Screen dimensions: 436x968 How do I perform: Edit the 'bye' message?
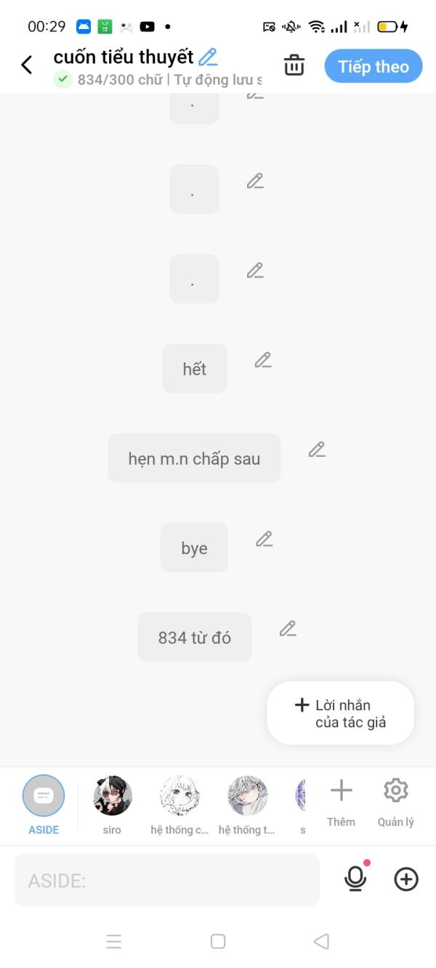tap(264, 539)
